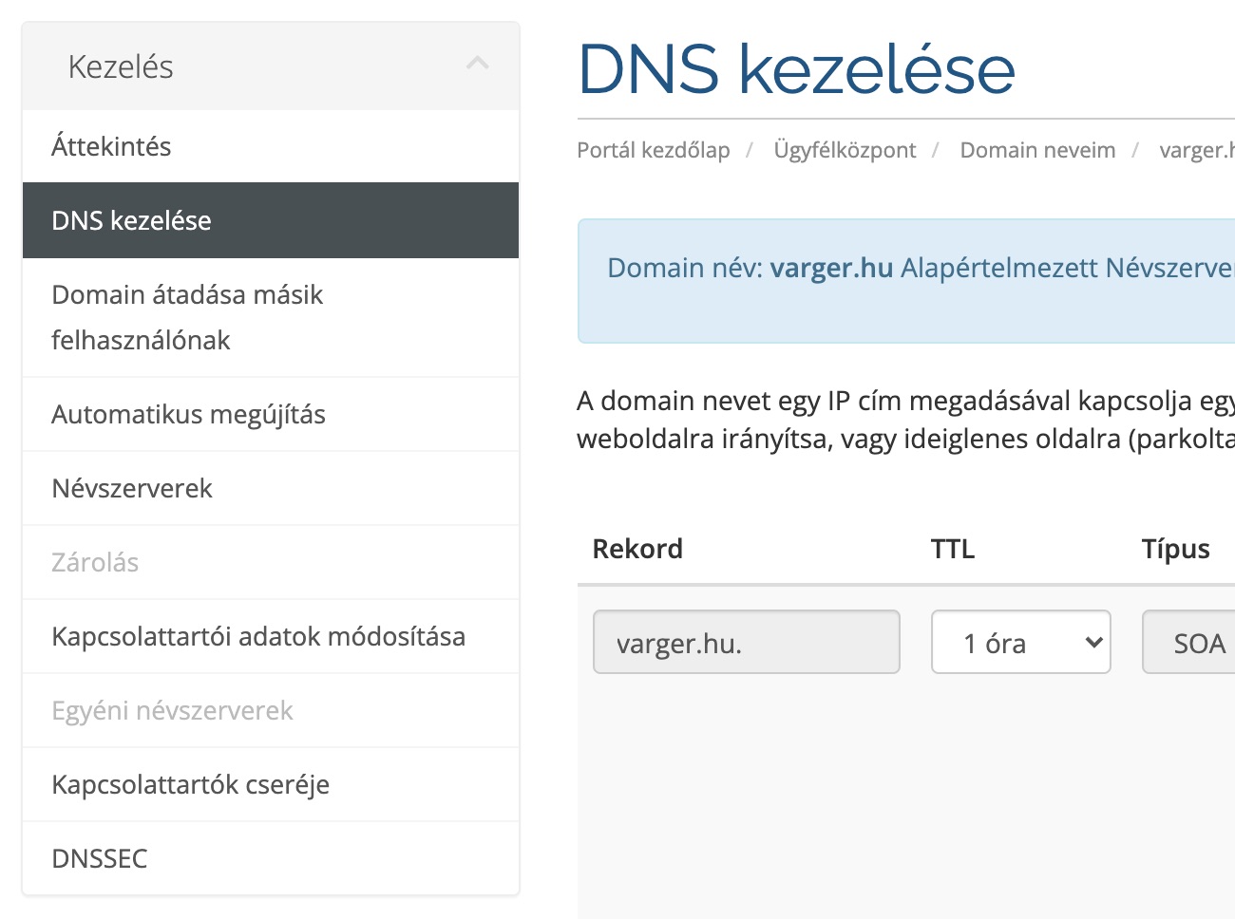1235x919 pixels.
Task: Follow the Portál kezdőlap breadcrumb
Action: click(x=654, y=150)
